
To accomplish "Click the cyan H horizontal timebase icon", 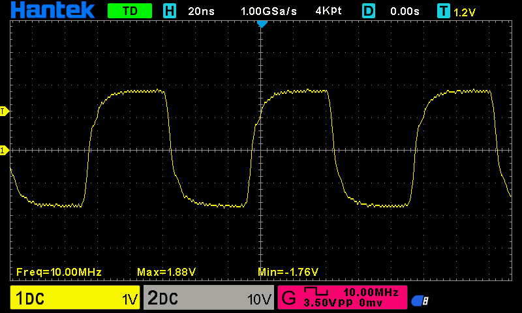I will pos(170,11).
